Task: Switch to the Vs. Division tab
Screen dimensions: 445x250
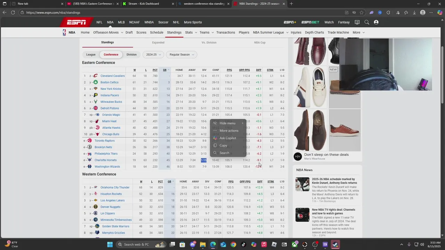Action: [x=209, y=43]
